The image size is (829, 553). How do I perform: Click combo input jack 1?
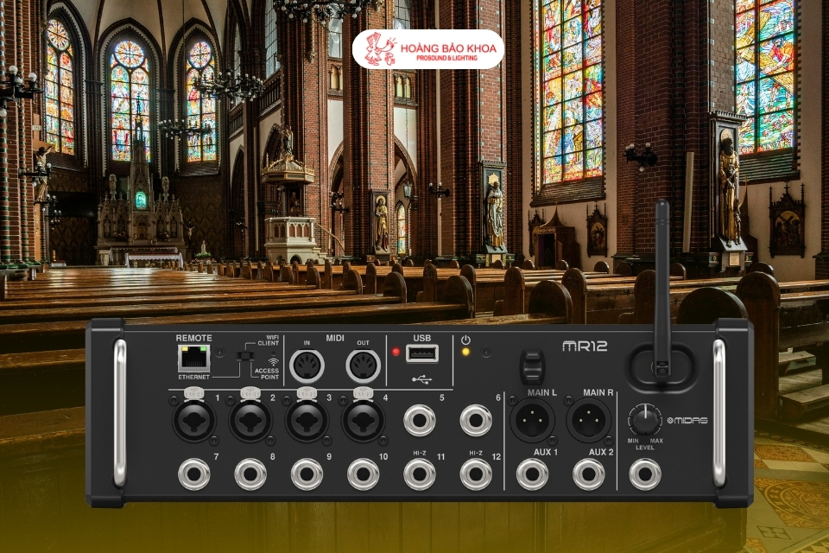click(194, 422)
